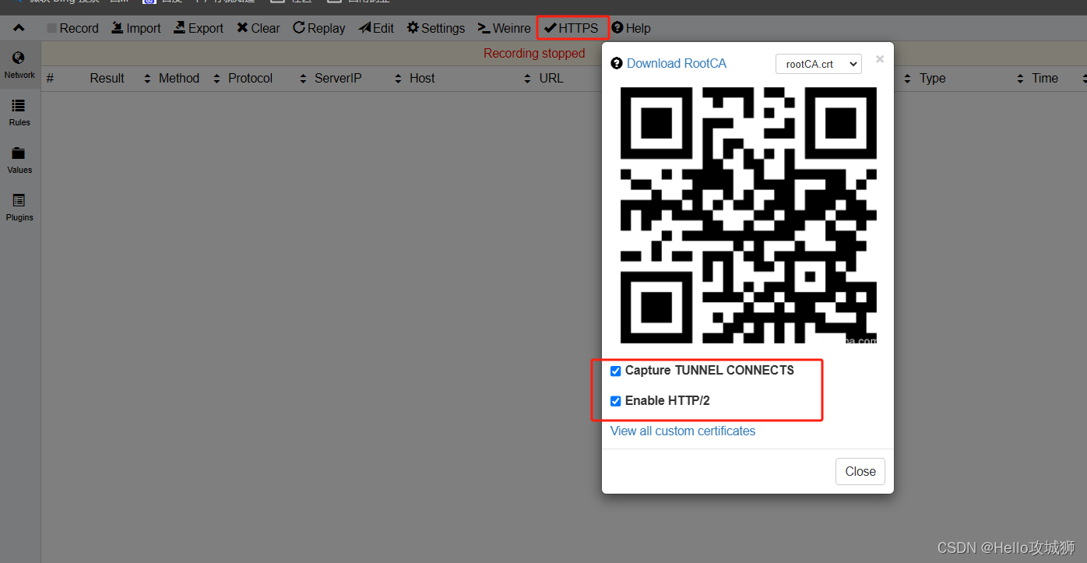Close the dialog using the X icon
The image size is (1087, 563).
pyautogui.click(x=880, y=59)
